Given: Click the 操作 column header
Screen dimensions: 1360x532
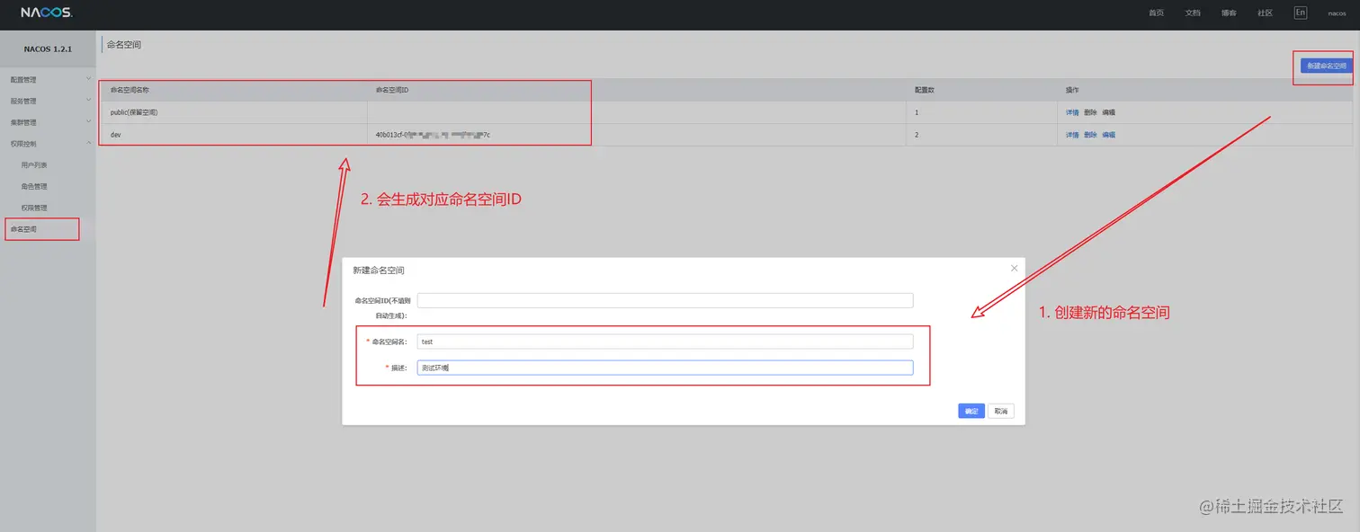Looking at the screenshot, I should tap(1072, 90).
